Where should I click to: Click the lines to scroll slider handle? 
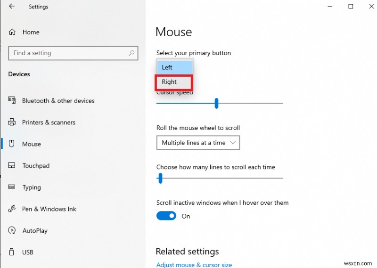pyautogui.click(x=160, y=178)
